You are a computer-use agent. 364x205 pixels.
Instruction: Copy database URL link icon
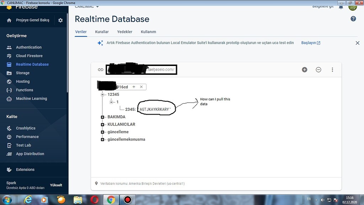click(x=101, y=70)
